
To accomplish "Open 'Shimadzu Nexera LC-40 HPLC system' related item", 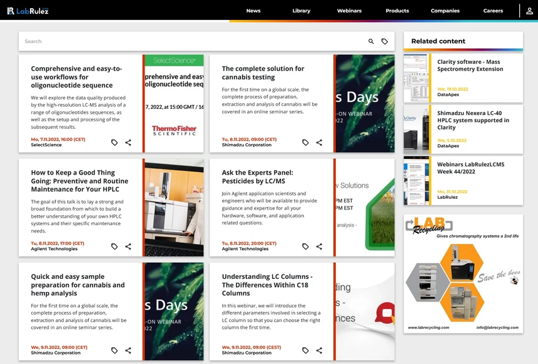I will point(473,120).
